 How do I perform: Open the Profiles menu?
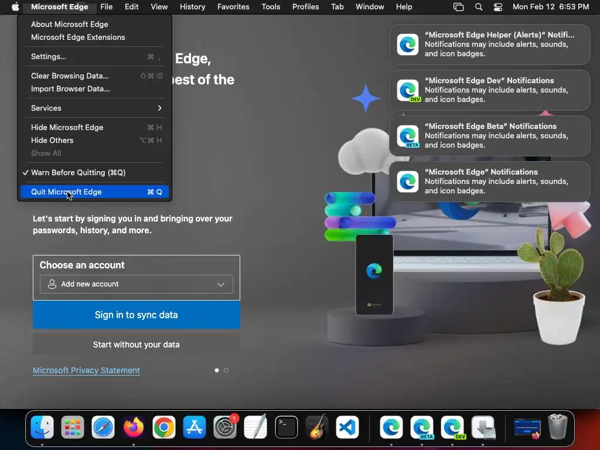coord(305,7)
